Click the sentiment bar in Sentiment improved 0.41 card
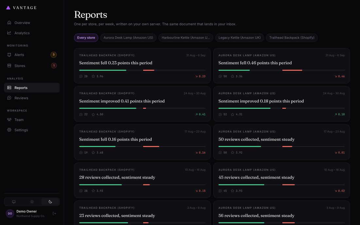This screenshot has width=360, height=225. (142, 108)
